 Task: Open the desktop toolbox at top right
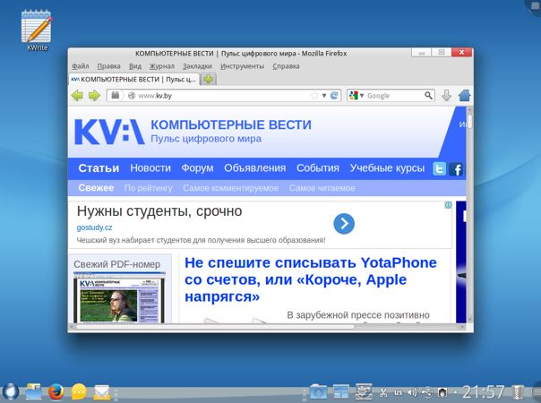coord(534,6)
